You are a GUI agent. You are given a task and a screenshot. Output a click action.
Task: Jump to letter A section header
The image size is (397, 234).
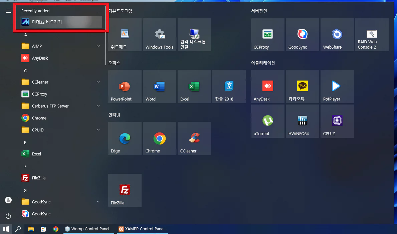[26, 35]
